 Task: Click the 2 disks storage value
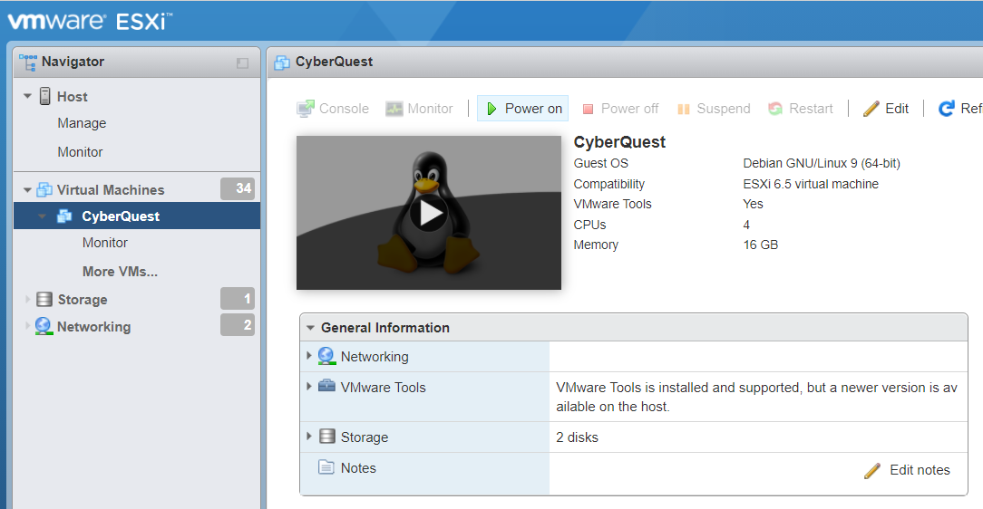(x=577, y=437)
